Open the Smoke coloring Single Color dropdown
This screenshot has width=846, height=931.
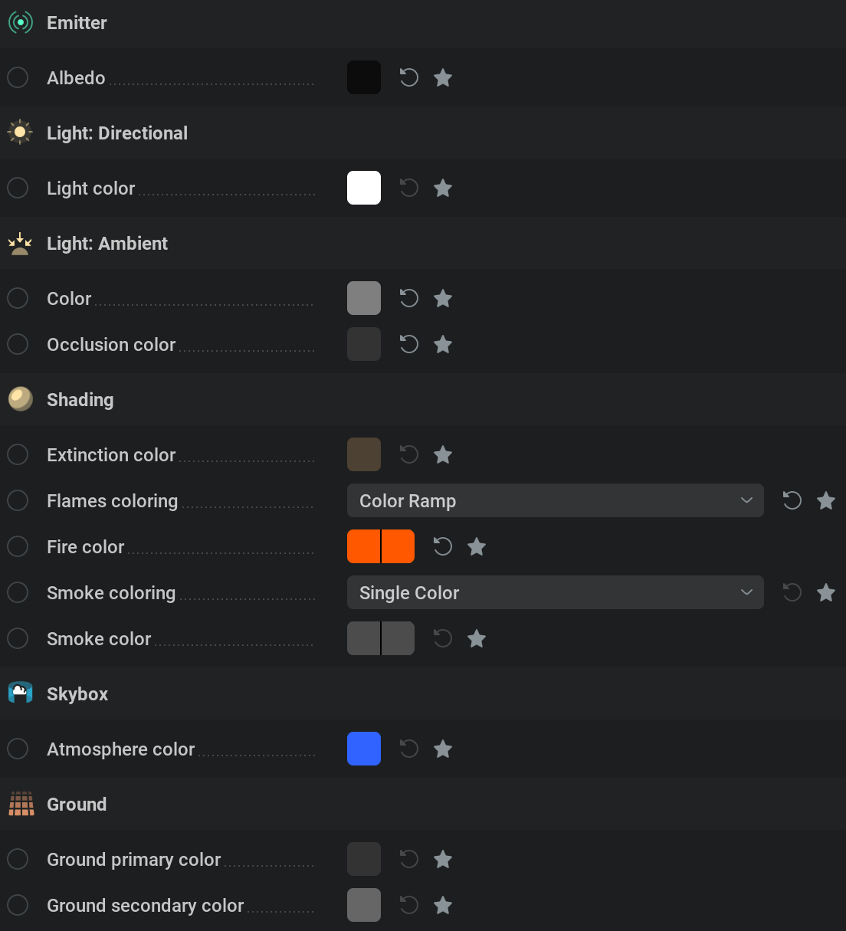pyautogui.click(x=556, y=592)
